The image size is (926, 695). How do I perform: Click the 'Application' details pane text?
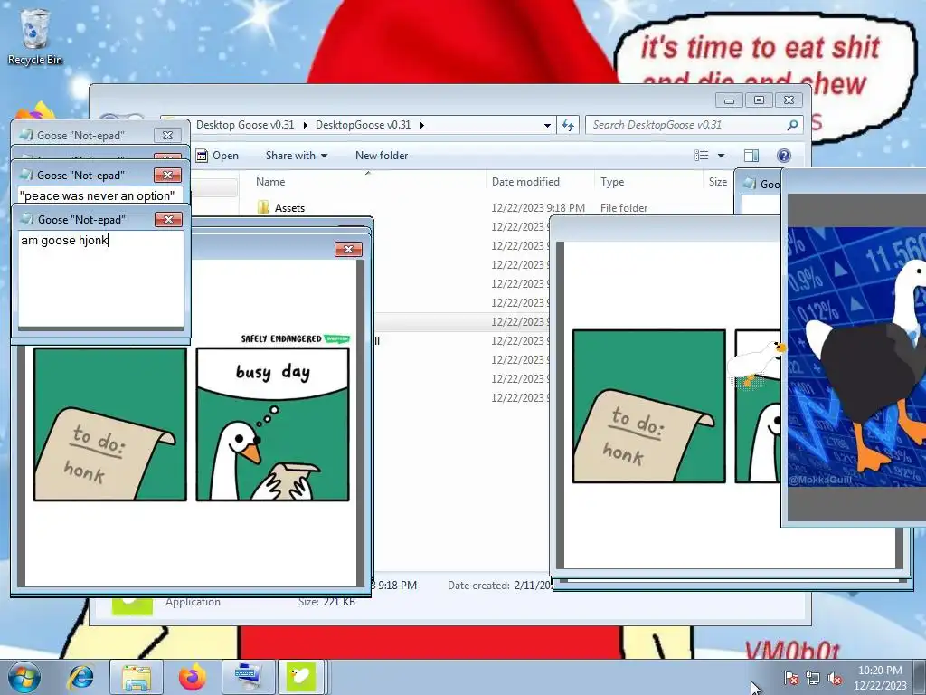pyautogui.click(x=194, y=602)
